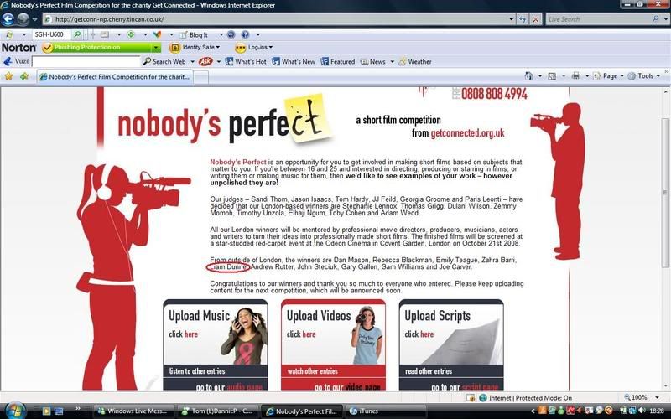Click the Print icon
The image size is (671, 419).
(576, 76)
